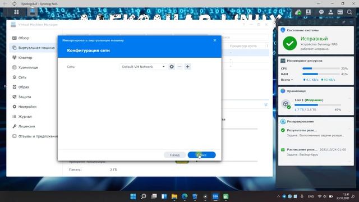The width and height of the screenshot is (359, 202).
Task: Click the Task View taskbar icon
Action: [x=154, y=196]
